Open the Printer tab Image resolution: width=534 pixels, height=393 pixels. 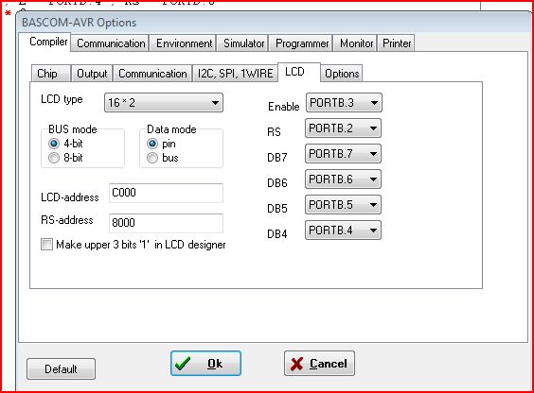click(x=397, y=43)
